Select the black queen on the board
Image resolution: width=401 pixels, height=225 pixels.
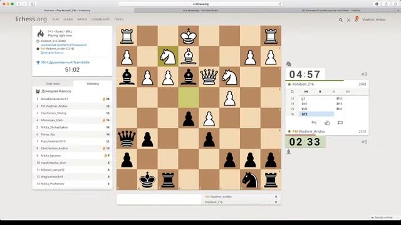click(x=127, y=139)
